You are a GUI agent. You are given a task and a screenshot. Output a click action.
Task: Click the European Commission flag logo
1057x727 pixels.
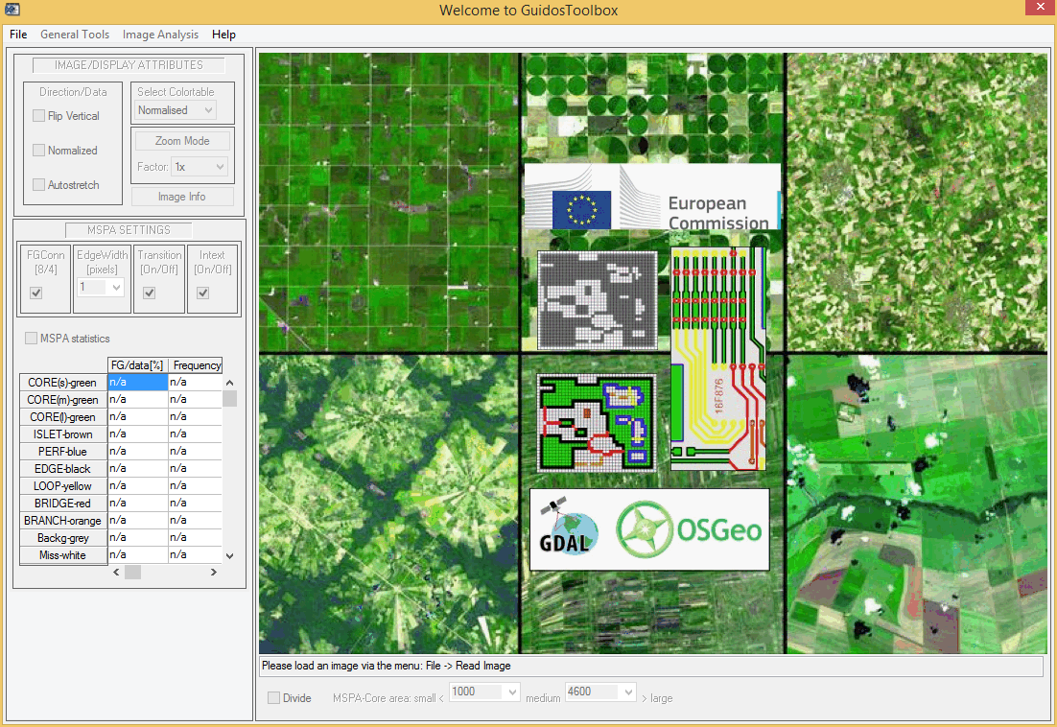[581, 209]
